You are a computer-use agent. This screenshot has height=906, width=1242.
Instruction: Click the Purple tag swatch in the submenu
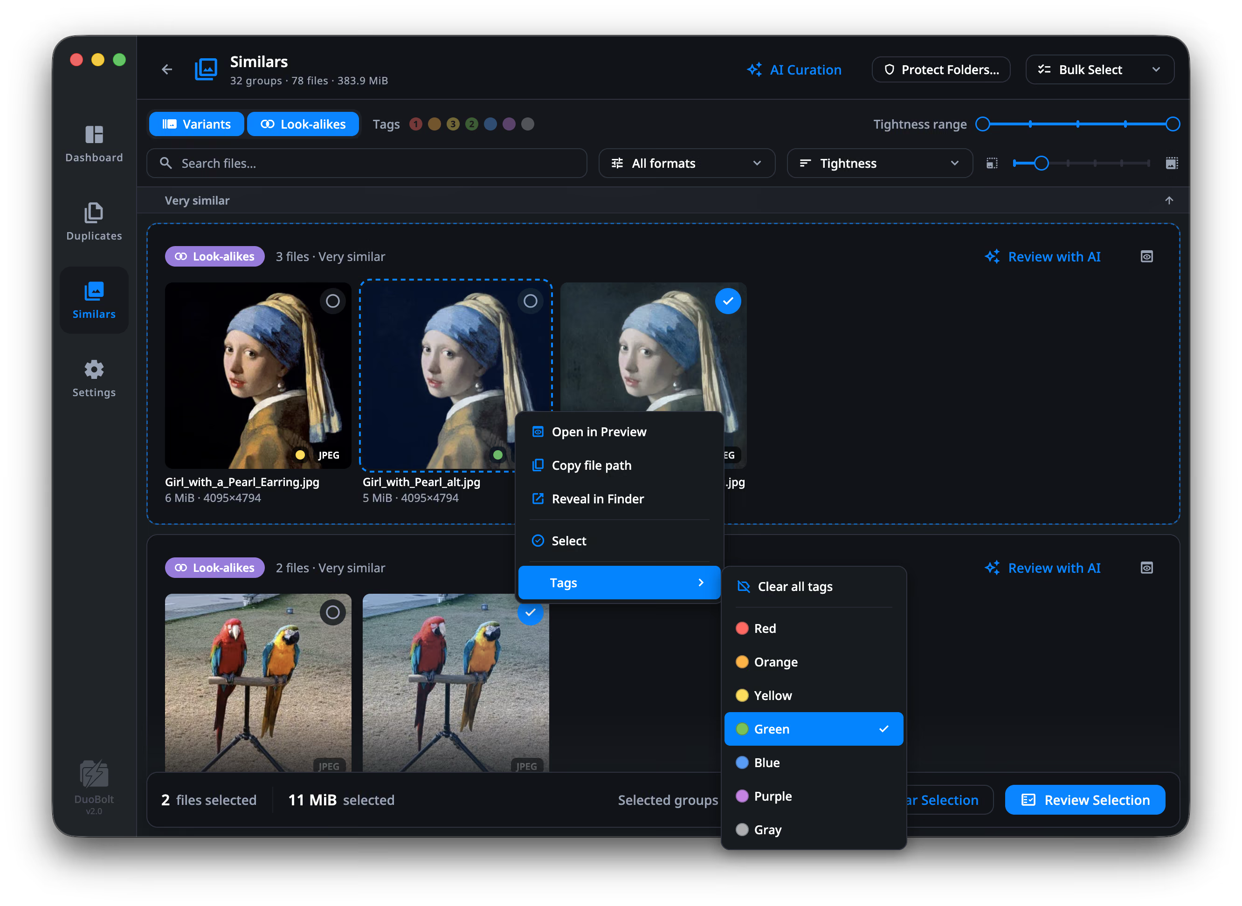tap(742, 796)
